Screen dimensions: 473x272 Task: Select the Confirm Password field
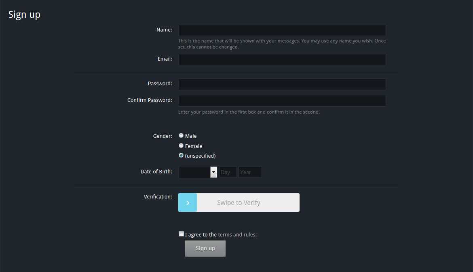point(282,101)
